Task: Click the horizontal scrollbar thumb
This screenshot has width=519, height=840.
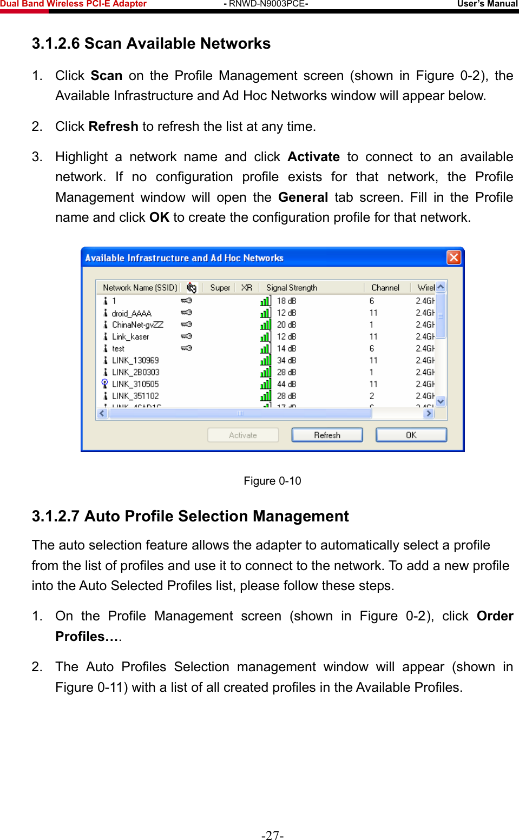Action: click(x=240, y=413)
